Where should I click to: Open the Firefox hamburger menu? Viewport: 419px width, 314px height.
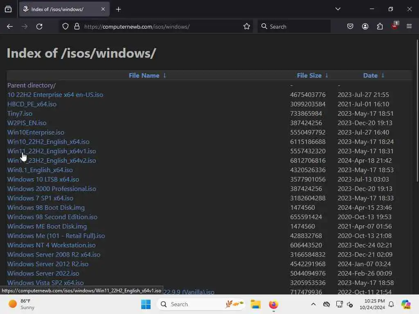pyautogui.click(x=409, y=26)
